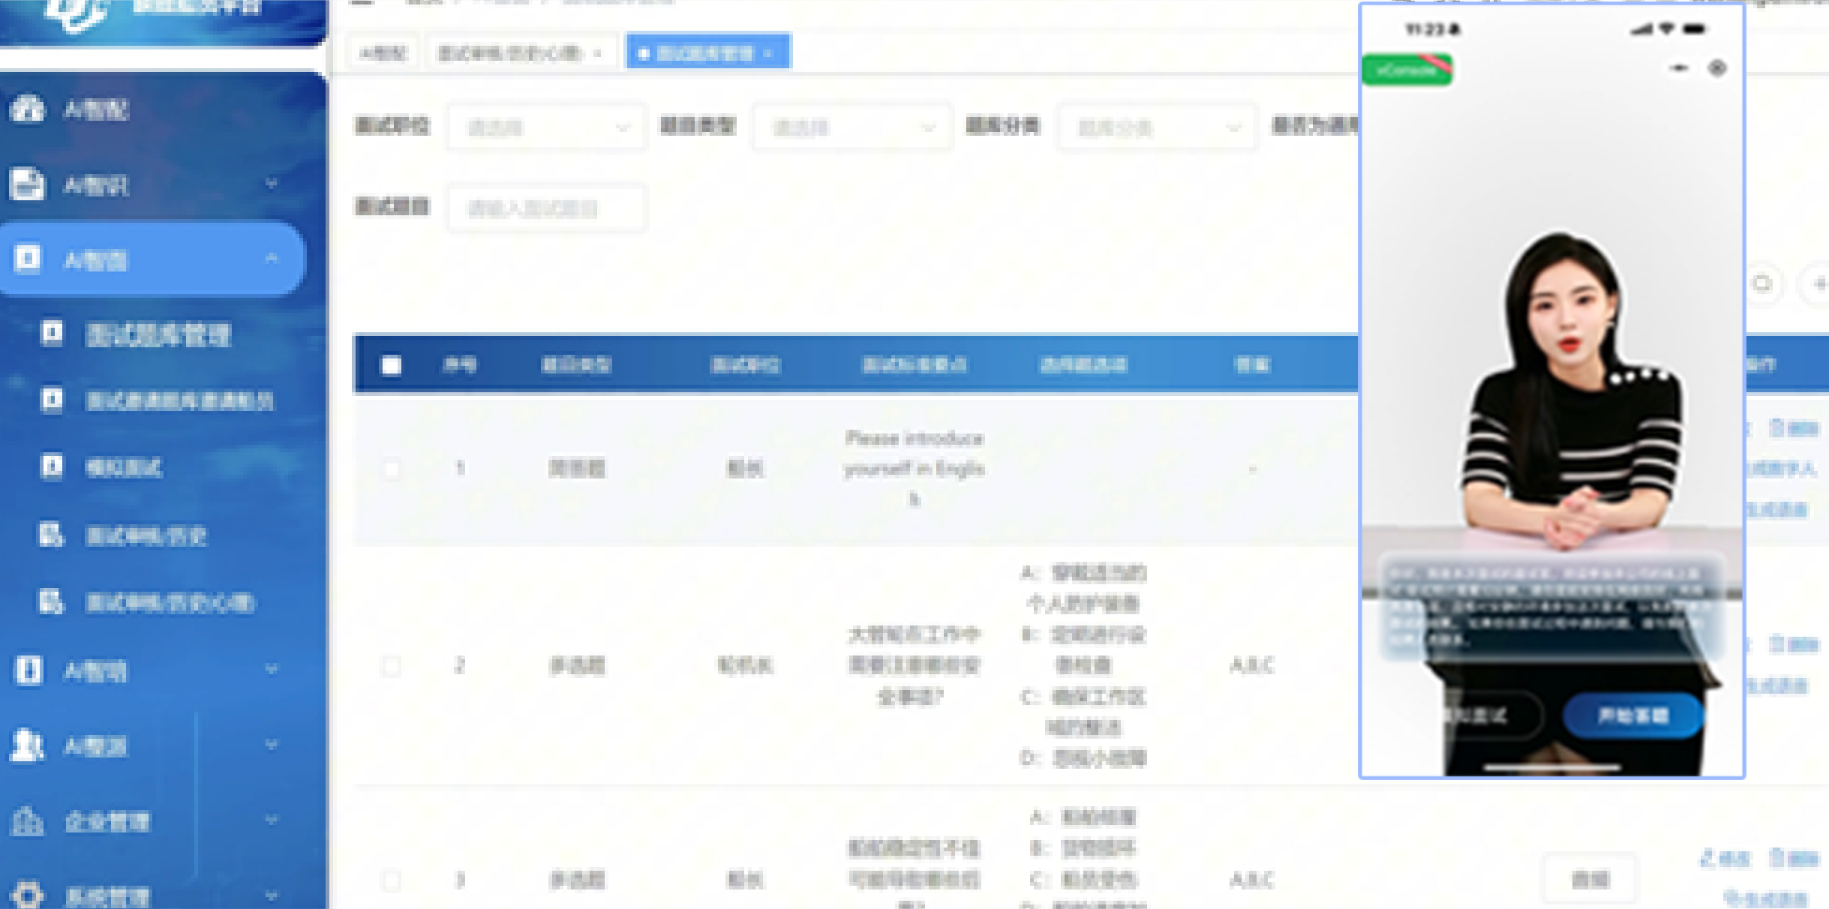This screenshot has height=909, width=1829.
Task: Click the subtitle text box on phone
Action: 1551,607
